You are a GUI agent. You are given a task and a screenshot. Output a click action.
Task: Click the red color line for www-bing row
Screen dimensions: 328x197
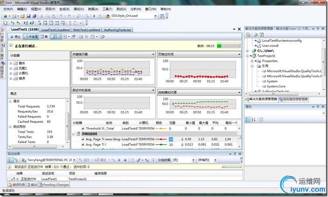161,139
